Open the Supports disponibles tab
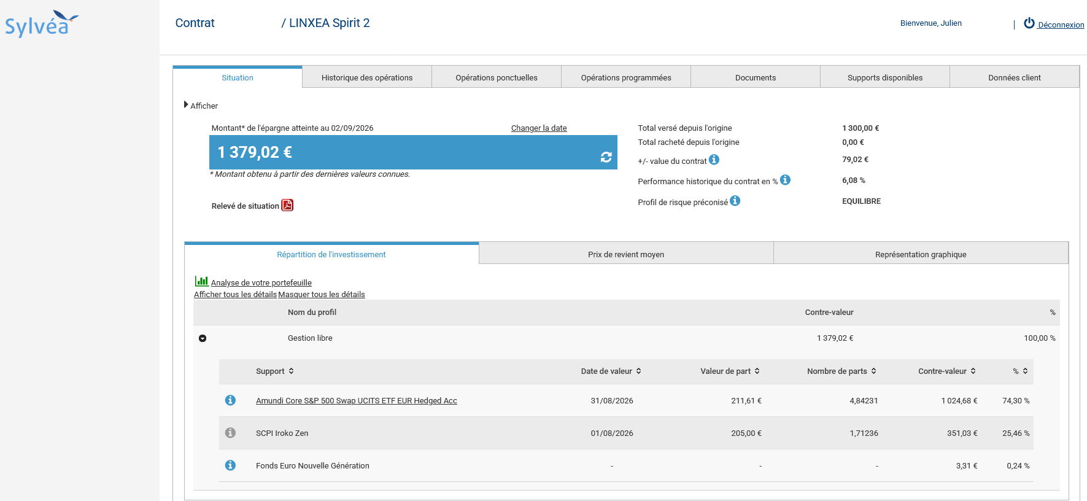The image size is (1087, 501). pyautogui.click(x=885, y=77)
